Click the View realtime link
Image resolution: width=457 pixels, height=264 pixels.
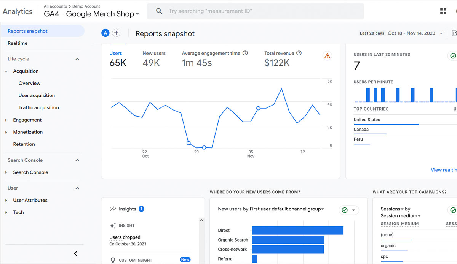[x=444, y=170]
